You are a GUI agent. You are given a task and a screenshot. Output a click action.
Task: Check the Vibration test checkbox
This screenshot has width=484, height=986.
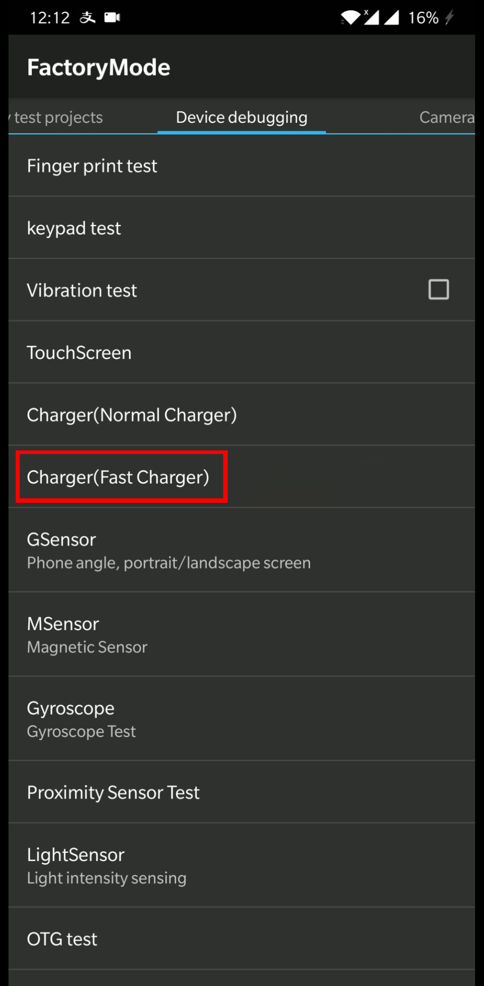[439, 289]
